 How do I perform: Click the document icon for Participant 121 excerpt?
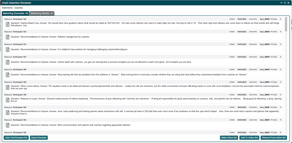click(x=8, y=37)
